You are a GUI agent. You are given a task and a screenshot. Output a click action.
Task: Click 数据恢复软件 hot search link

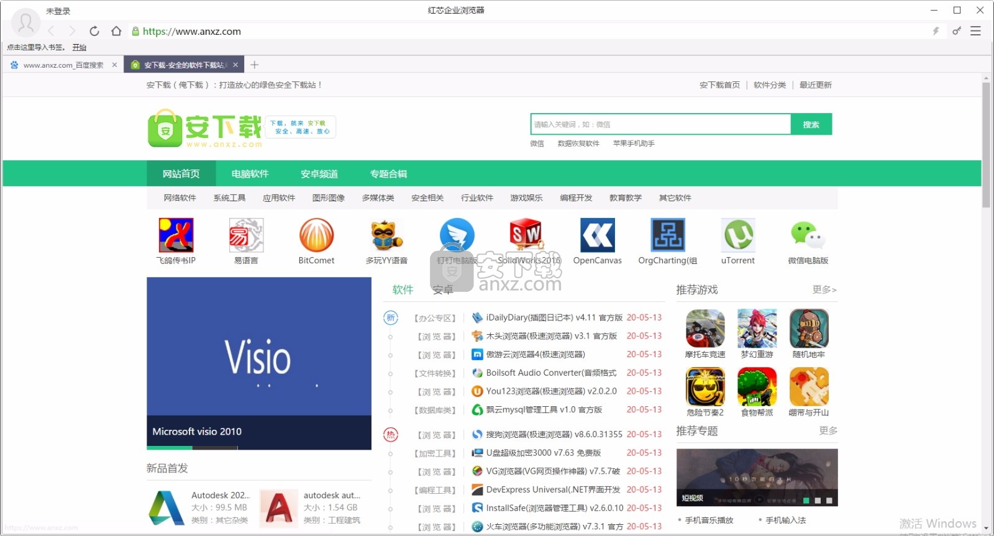pos(578,143)
